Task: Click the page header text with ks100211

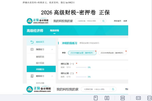Action: pyautogui.click(x=48, y=2)
